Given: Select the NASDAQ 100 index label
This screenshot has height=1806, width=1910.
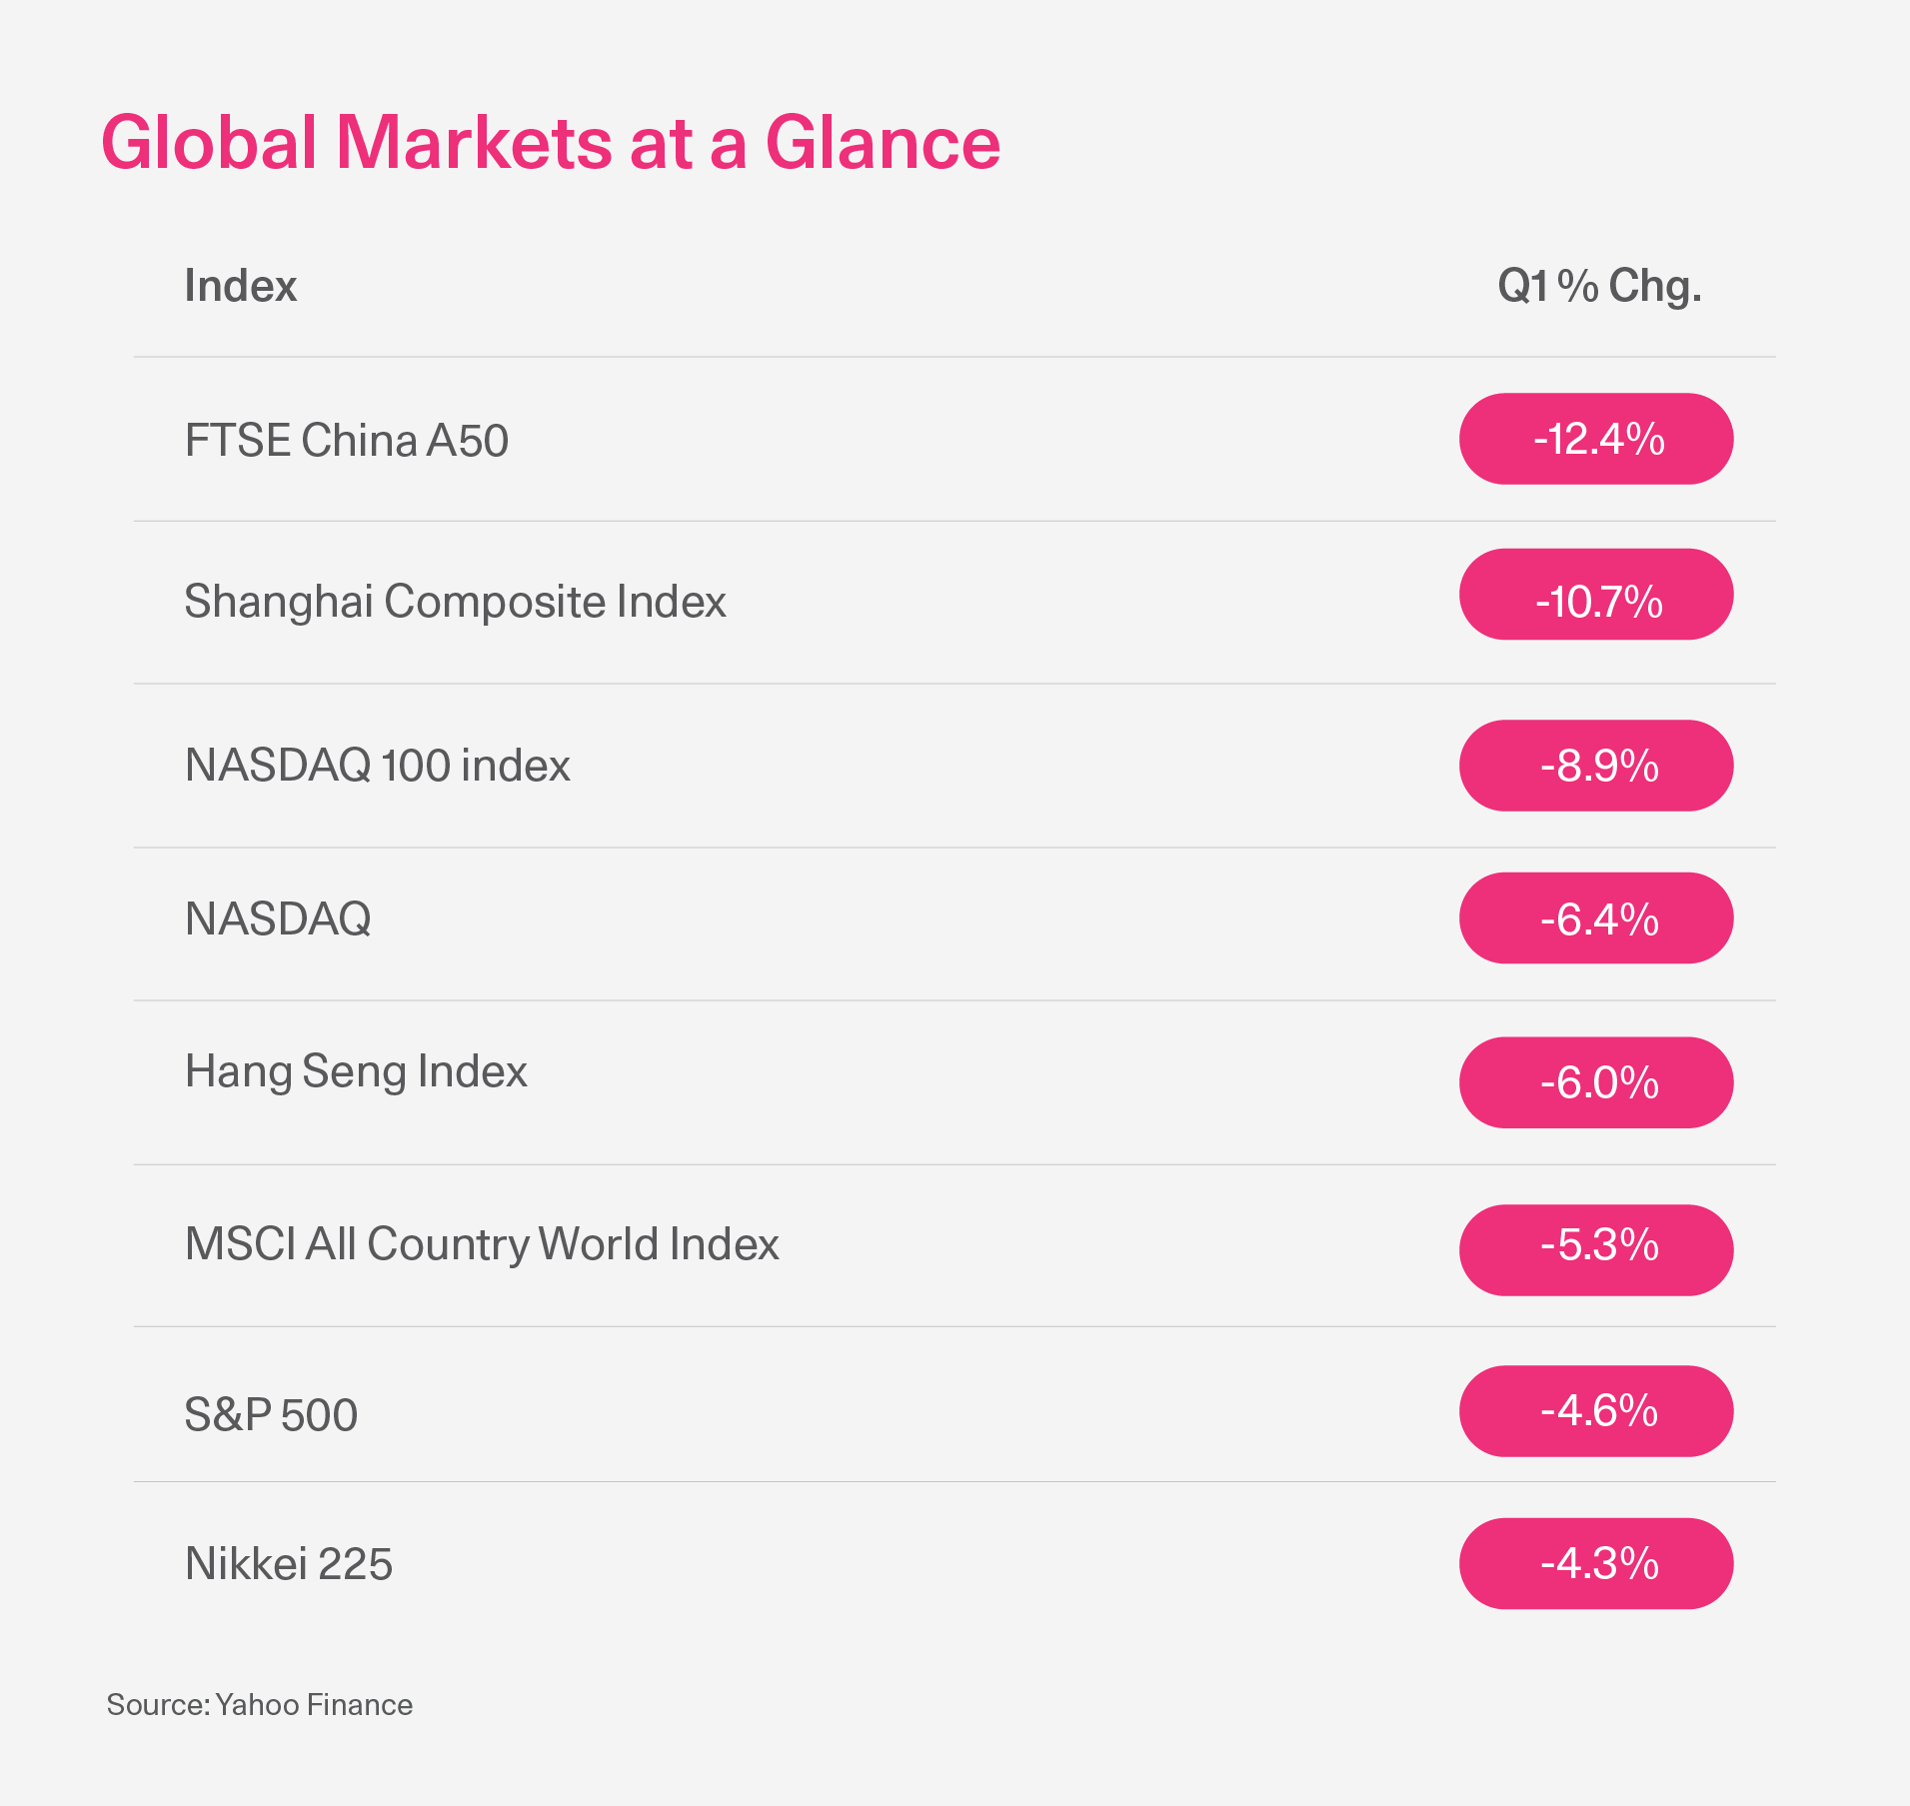Looking at the screenshot, I should (378, 766).
